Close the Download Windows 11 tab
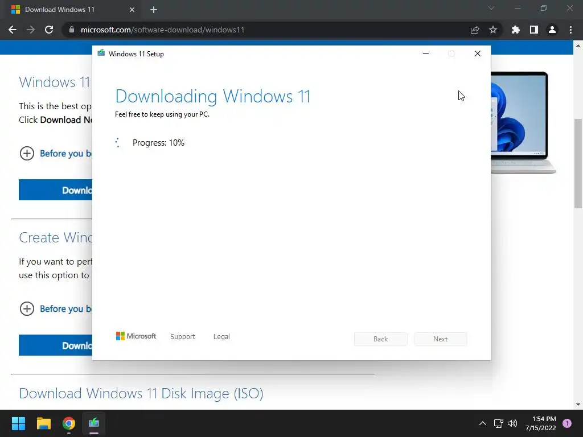This screenshot has height=437, width=583. [x=132, y=10]
